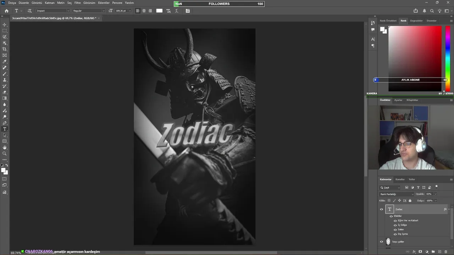Click foreground color swatch in toolbox
This screenshot has width=454, height=255.
pos(3,170)
